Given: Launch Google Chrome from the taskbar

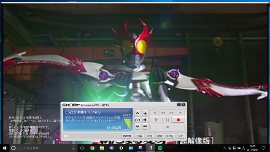Looking at the screenshot, I should click(x=92, y=148).
